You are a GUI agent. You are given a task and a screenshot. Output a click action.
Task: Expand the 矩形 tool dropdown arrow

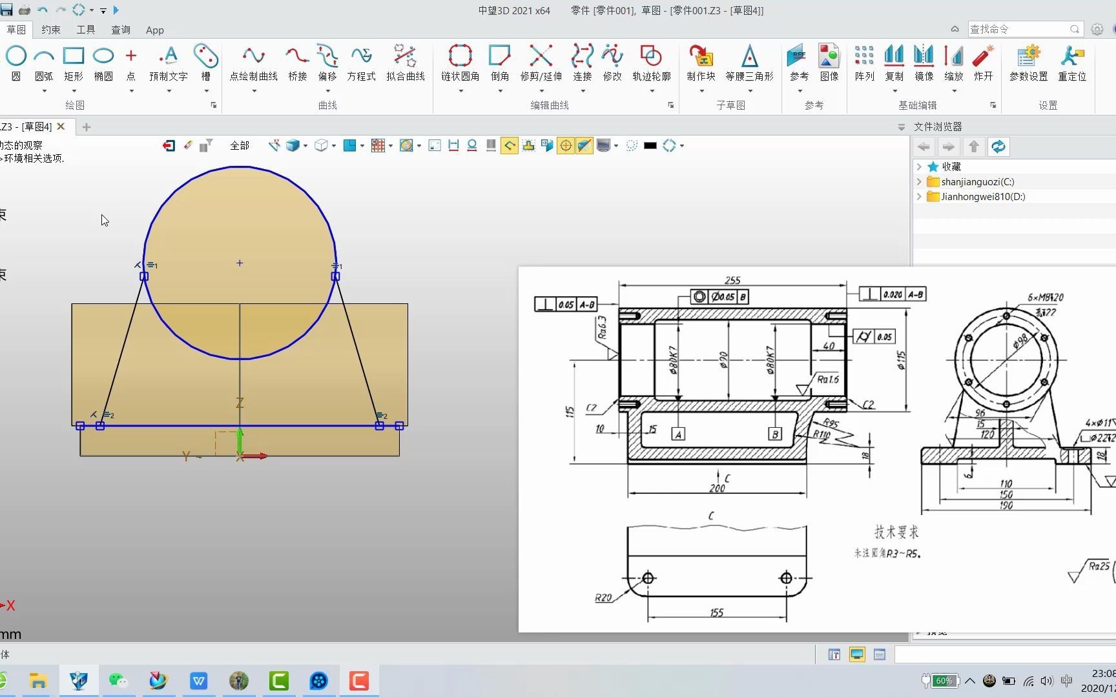click(x=74, y=91)
